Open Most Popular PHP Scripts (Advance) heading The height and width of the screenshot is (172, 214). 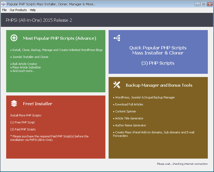tap(60, 38)
